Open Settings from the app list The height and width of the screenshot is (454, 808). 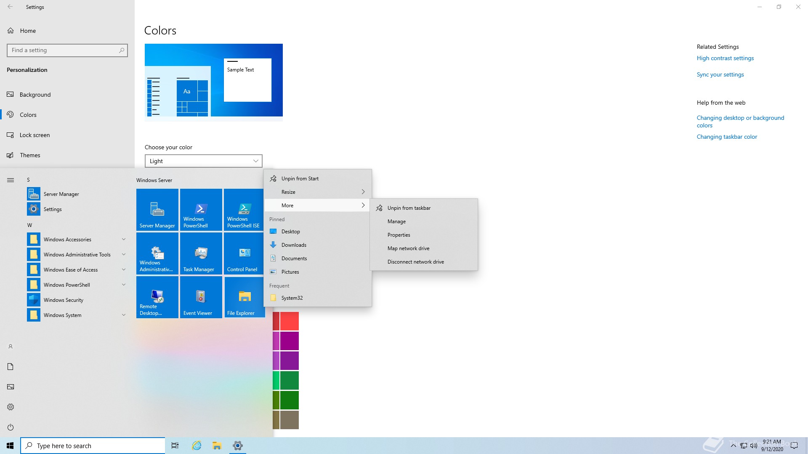(77, 209)
